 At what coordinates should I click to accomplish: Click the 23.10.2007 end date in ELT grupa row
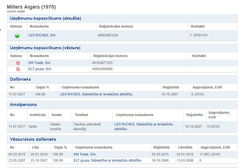(39, 160)
